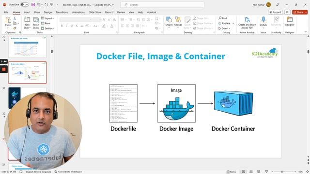Switch to Normal view

(x=243, y=172)
